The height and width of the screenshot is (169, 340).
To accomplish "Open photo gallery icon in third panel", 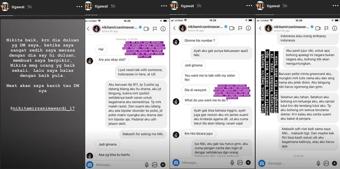I will click(240, 162).
